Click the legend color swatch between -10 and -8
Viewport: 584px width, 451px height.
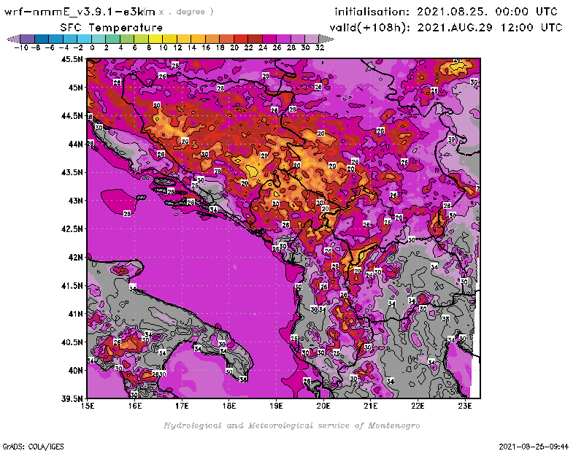click(x=28, y=39)
